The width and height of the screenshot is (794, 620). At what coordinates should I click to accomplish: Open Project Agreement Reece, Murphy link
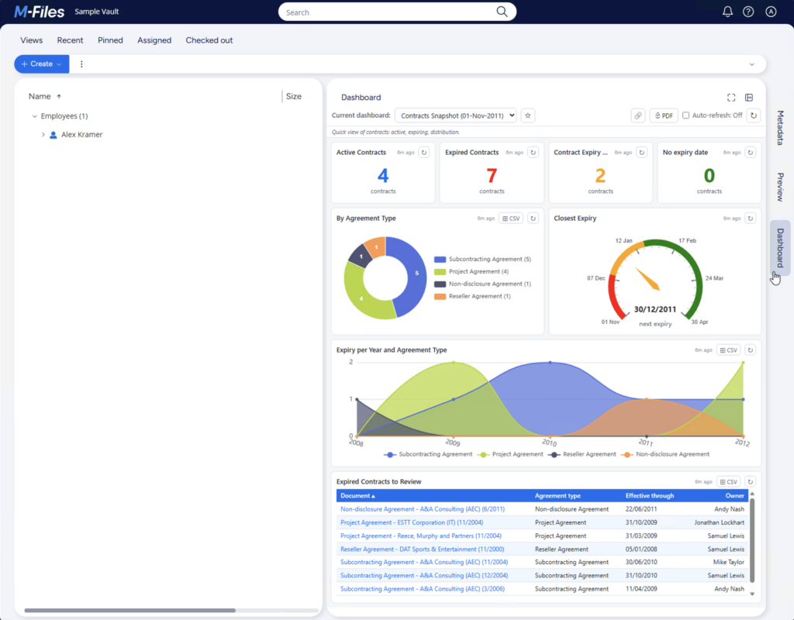tap(421, 536)
